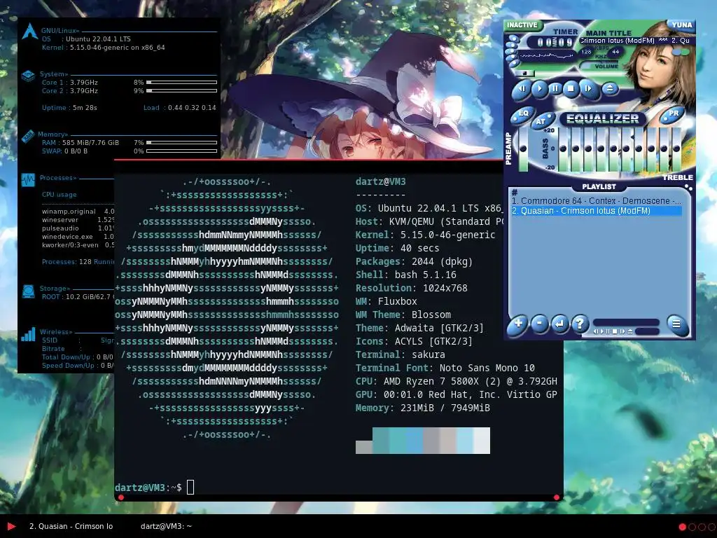Click the WM: Fluxbox line in the terminal
This screenshot has height=538, width=717.
387,301
